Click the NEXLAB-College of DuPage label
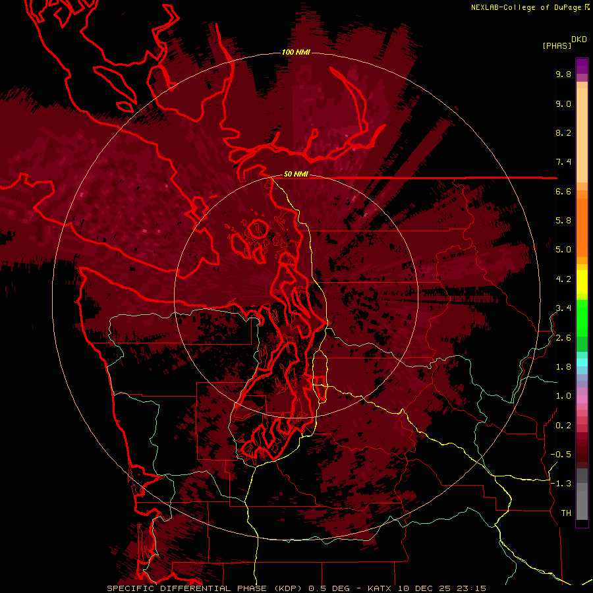593x593 pixels. coord(526,7)
